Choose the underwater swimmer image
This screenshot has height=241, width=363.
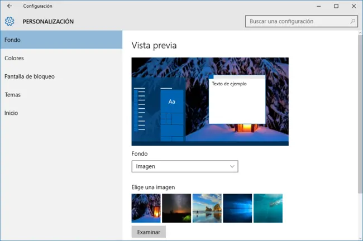click(x=268, y=208)
